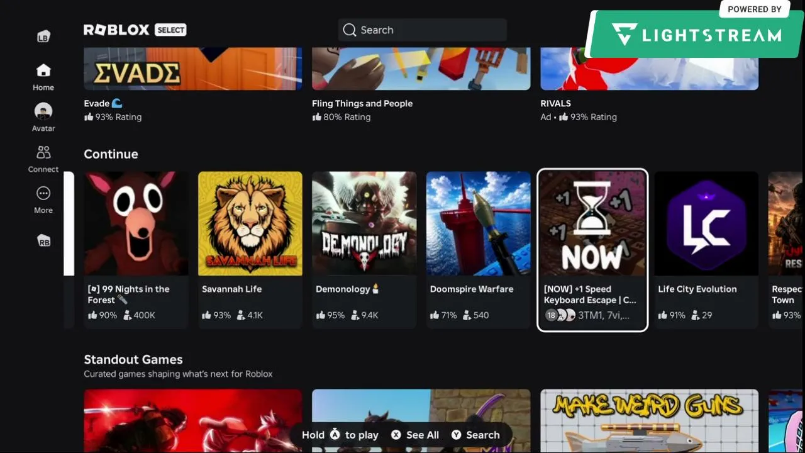Click the players icon beside Life City Evolution's 29
This screenshot has width=805, height=453.
tap(696, 315)
